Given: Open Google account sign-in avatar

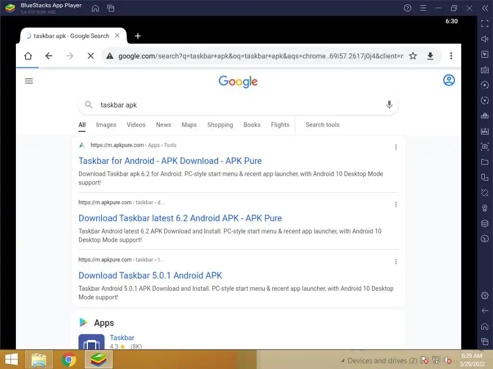Looking at the screenshot, I should 449,80.
